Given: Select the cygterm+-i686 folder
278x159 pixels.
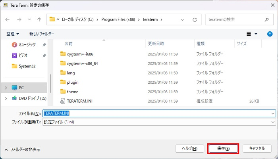Looking at the screenshot, I should (x=80, y=54).
